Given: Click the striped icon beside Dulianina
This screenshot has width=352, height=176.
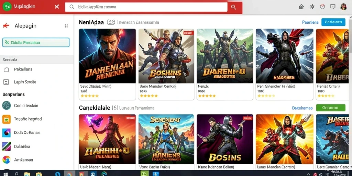Looking at the screenshot, I should pos(7,146).
